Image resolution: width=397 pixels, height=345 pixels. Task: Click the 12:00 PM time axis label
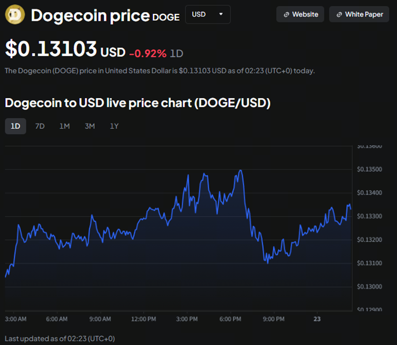tap(144, 318)
